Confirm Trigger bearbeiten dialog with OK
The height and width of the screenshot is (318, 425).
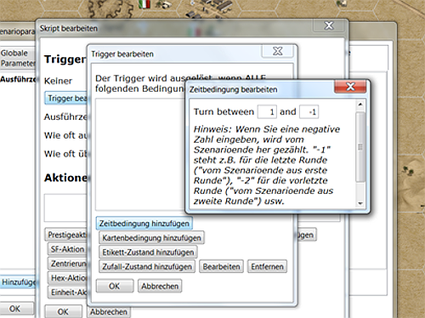[x=115, y=287]
